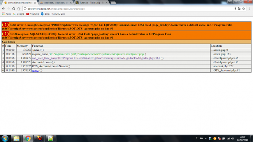The image size is (253, 142).
Task: Reload the current page
Action: 14,9
